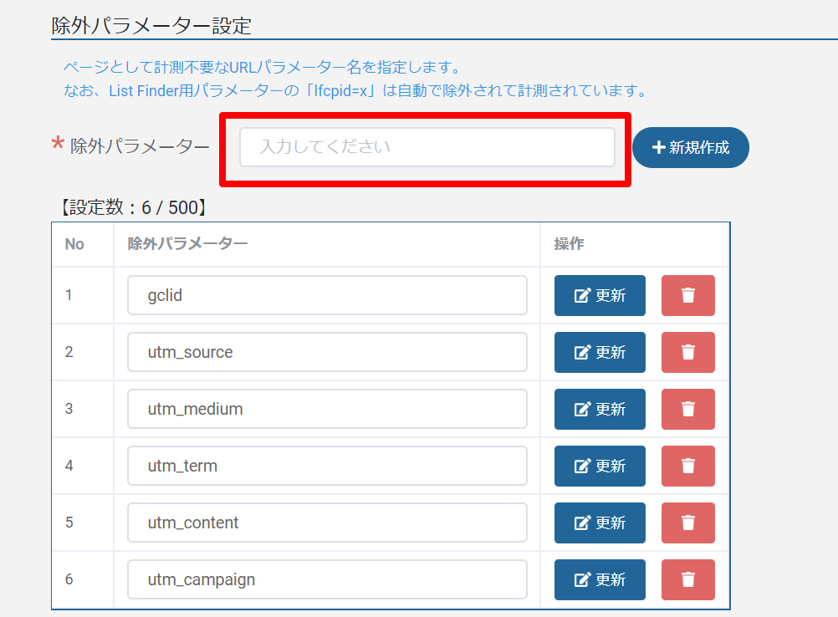Click 更新 beside utm_campaign
Viewport: 838px width, 617px height.
point(600,579)
